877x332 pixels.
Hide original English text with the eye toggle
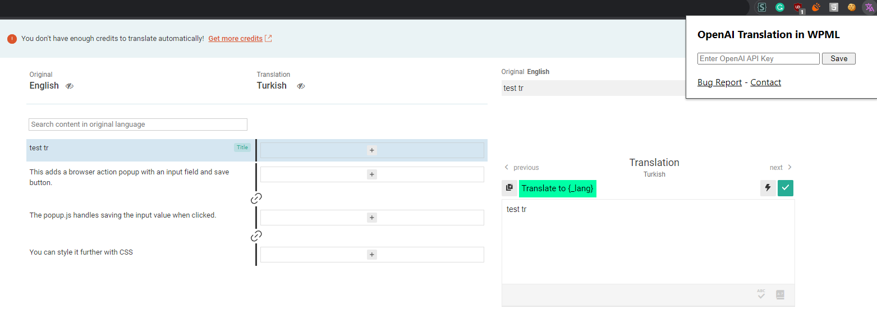pyautogui.click(x=69, y=86)
